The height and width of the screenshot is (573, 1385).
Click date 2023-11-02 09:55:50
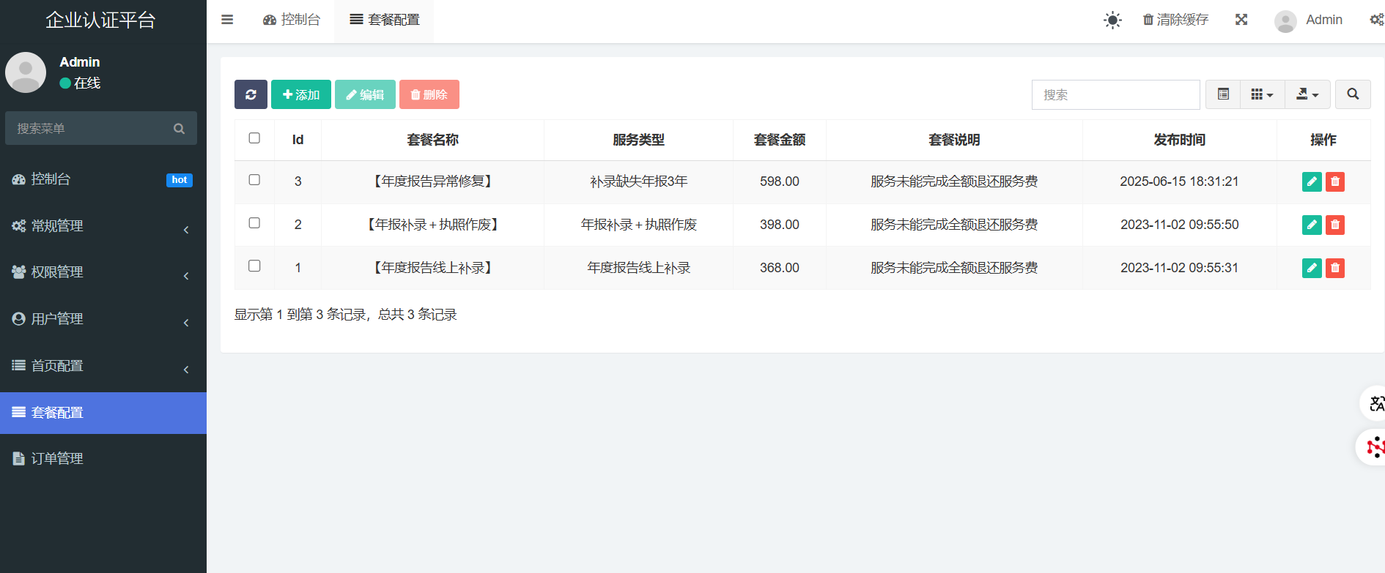[1180, 225]
